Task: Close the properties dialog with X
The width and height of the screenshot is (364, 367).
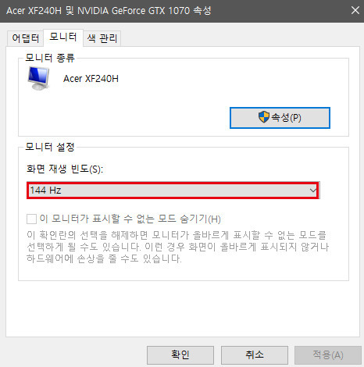Action: click(x=355, y=11)
